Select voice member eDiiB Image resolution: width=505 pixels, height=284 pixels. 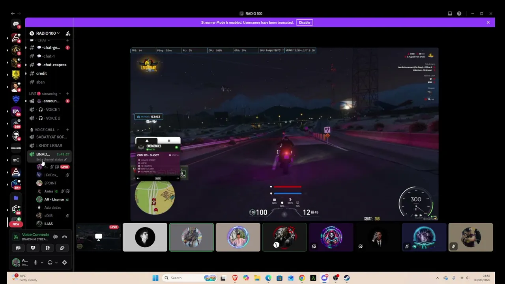(53, 216)
